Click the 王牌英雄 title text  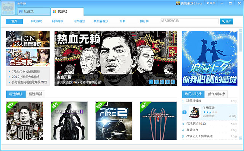[x=209, y=108]
